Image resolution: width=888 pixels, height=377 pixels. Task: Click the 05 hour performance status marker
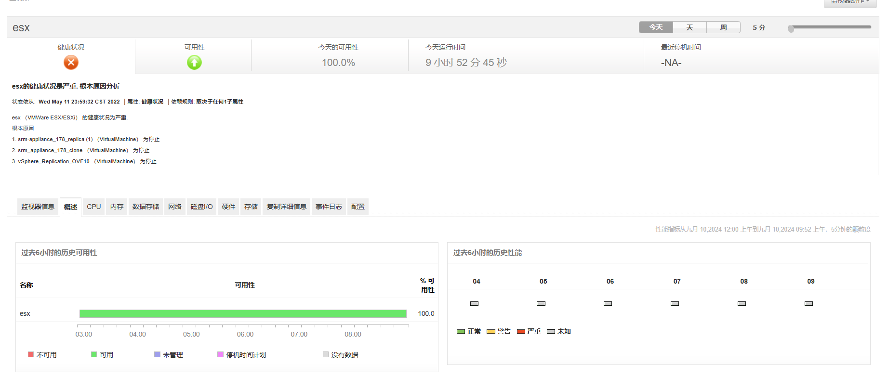pyautogui.click(x=541, y=303)
